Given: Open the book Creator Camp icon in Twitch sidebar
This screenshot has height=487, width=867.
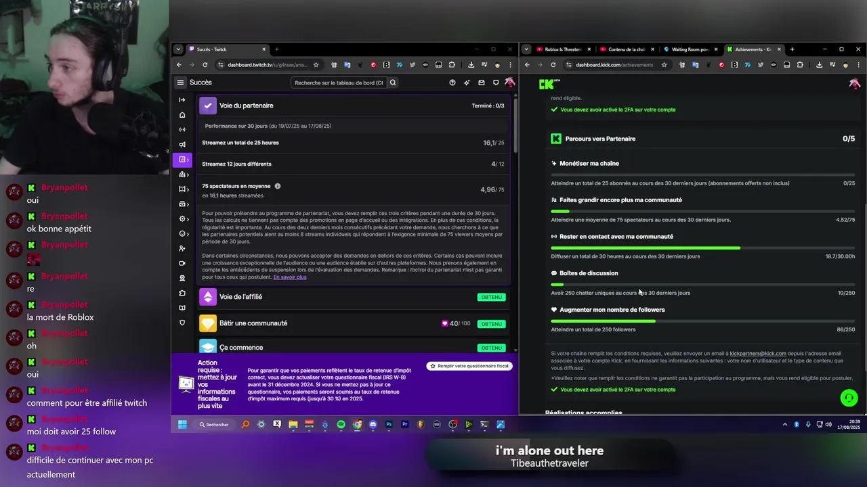Looking at the screenshot, I should pyautogui.click(x=182, y=308).
